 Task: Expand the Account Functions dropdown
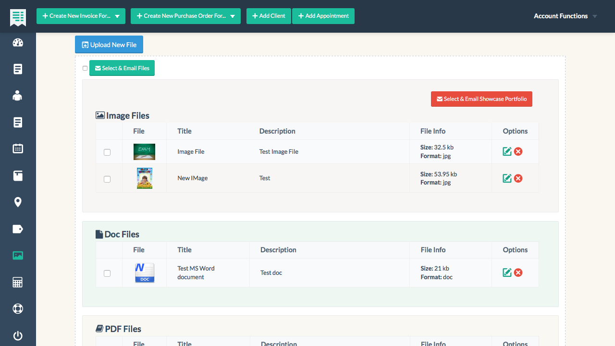click(565, 16)
